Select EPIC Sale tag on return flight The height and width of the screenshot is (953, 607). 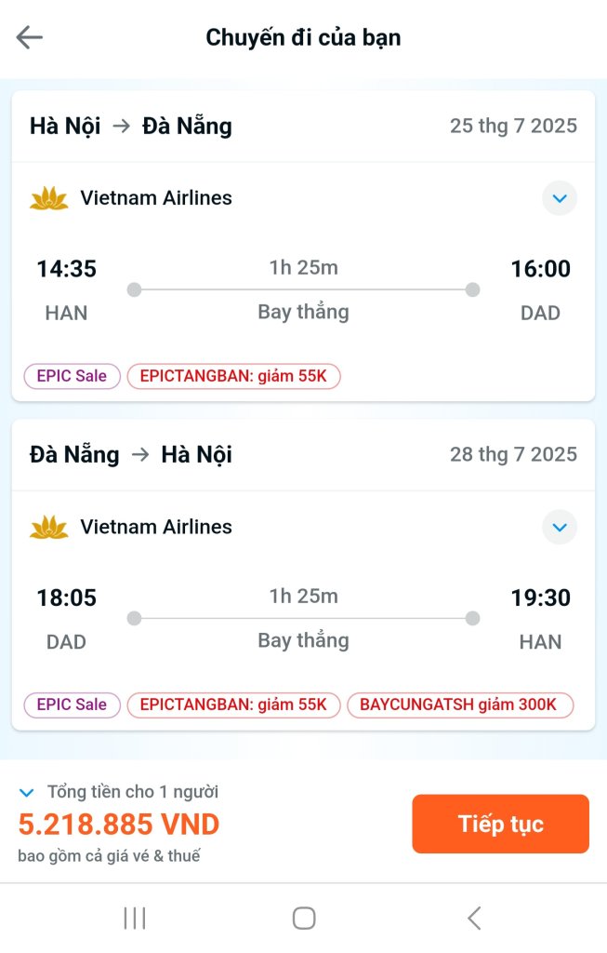point(72,705)
